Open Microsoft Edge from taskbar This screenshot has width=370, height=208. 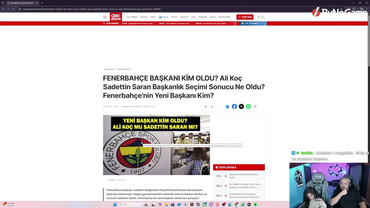230,205
